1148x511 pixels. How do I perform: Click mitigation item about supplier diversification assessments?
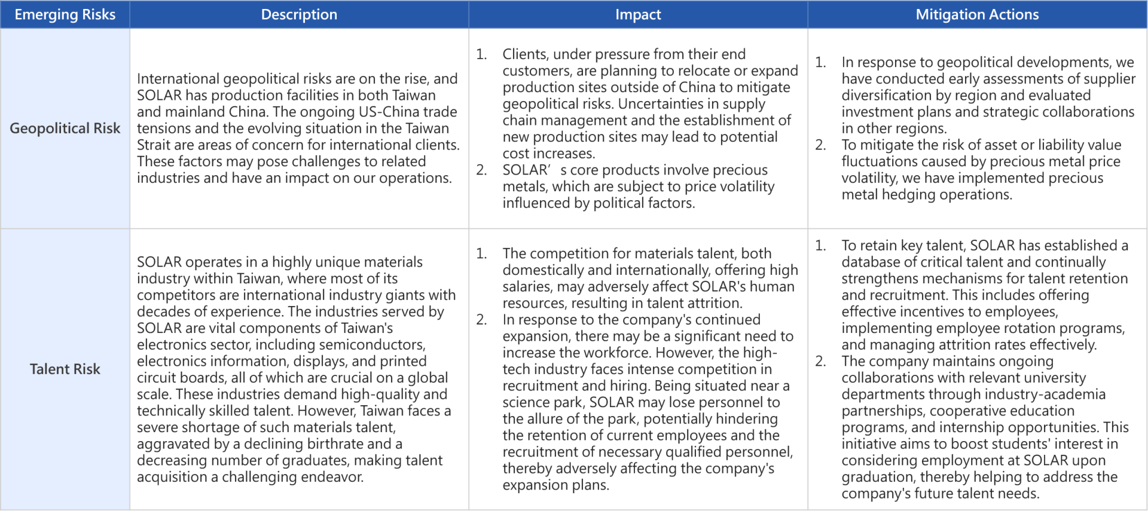987,95
